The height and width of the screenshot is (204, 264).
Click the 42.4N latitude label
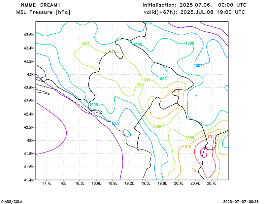click(29, 114)
